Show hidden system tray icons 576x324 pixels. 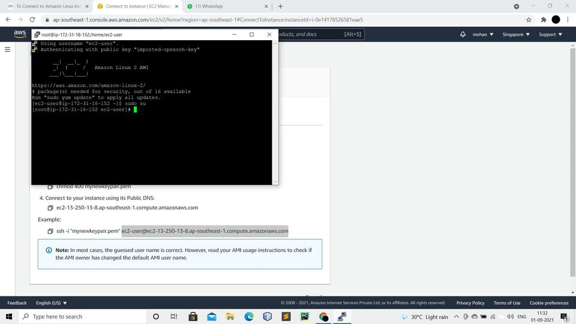(456, 317)
